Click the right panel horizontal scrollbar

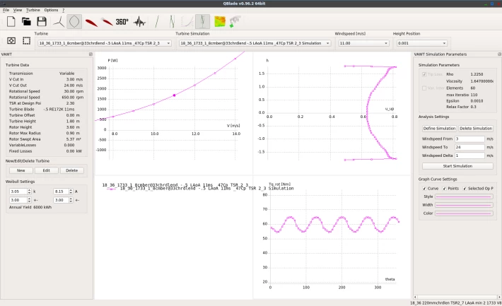[x=457, y=297]
